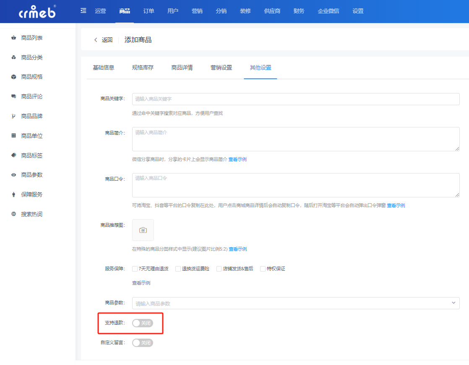Toggle the 支持退款 switch on
This screenshot has width=469, height=365.
point(143,323)
